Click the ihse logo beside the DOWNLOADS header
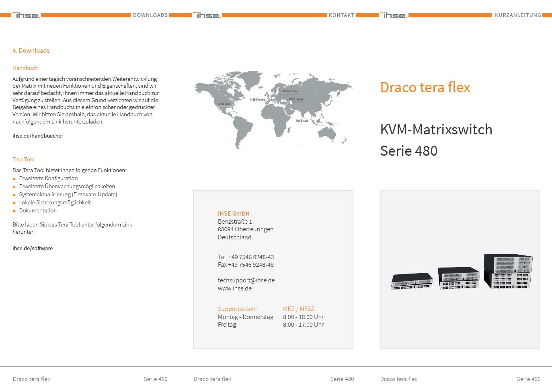This screenshot has height=389, width=552. tap(26, 15)
